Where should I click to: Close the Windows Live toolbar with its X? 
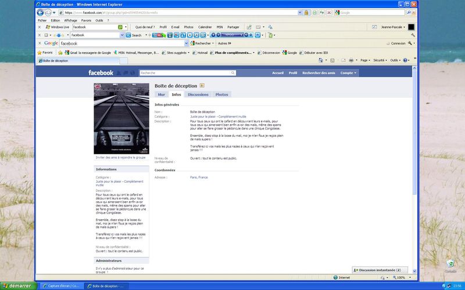(40, 27)
